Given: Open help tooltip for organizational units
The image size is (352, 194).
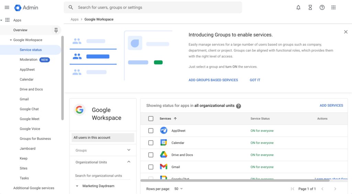Looking at the screenshot, I should tap(239, 106).
